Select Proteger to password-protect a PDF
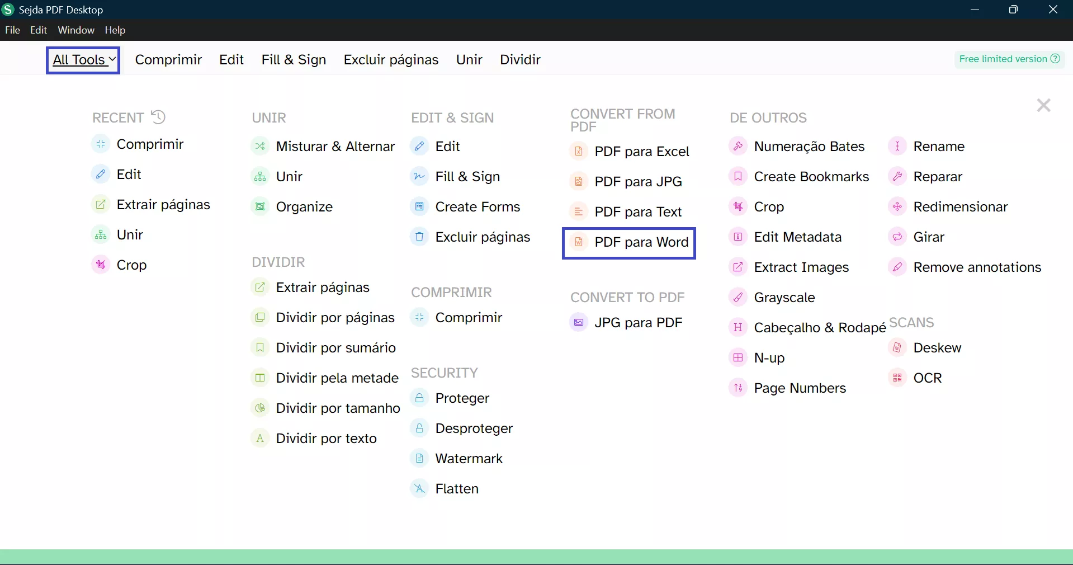Screen dimensions: 1073x565 (462, 398)
